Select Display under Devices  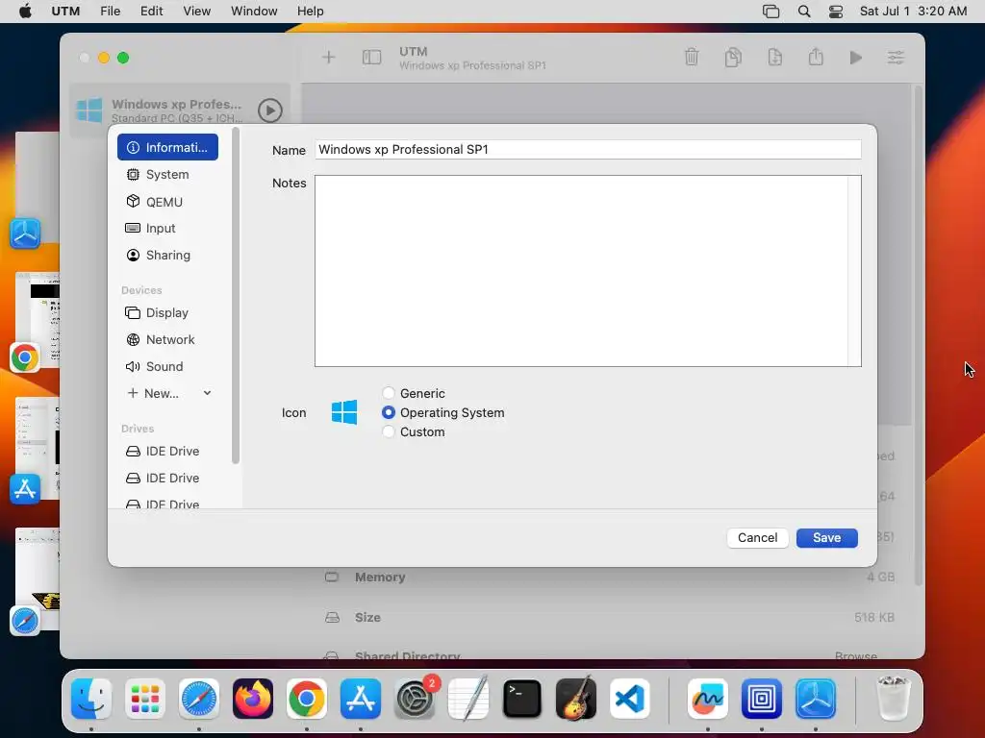pos(167,312)
